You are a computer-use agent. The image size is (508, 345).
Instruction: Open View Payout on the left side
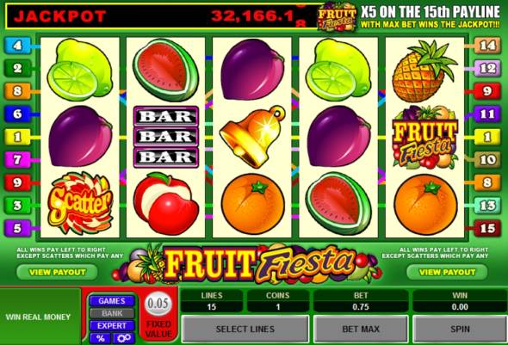coord(58,272)
